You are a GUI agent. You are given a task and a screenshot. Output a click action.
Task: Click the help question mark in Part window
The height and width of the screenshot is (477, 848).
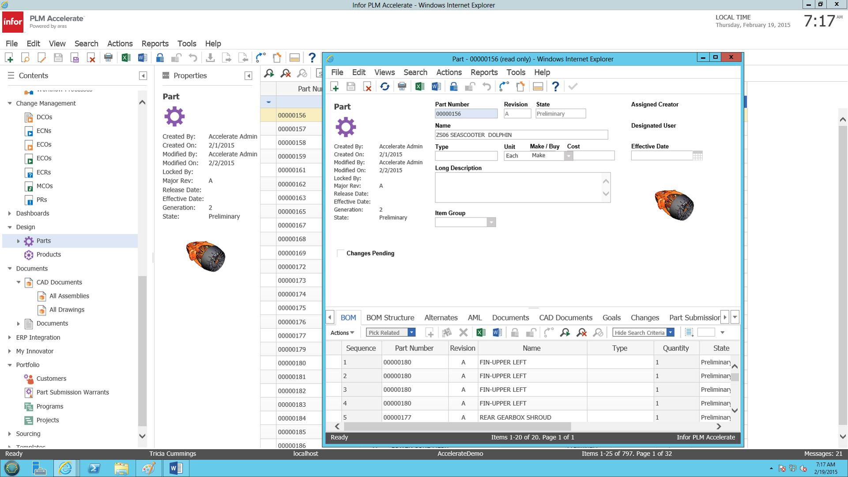pos(555,86)
